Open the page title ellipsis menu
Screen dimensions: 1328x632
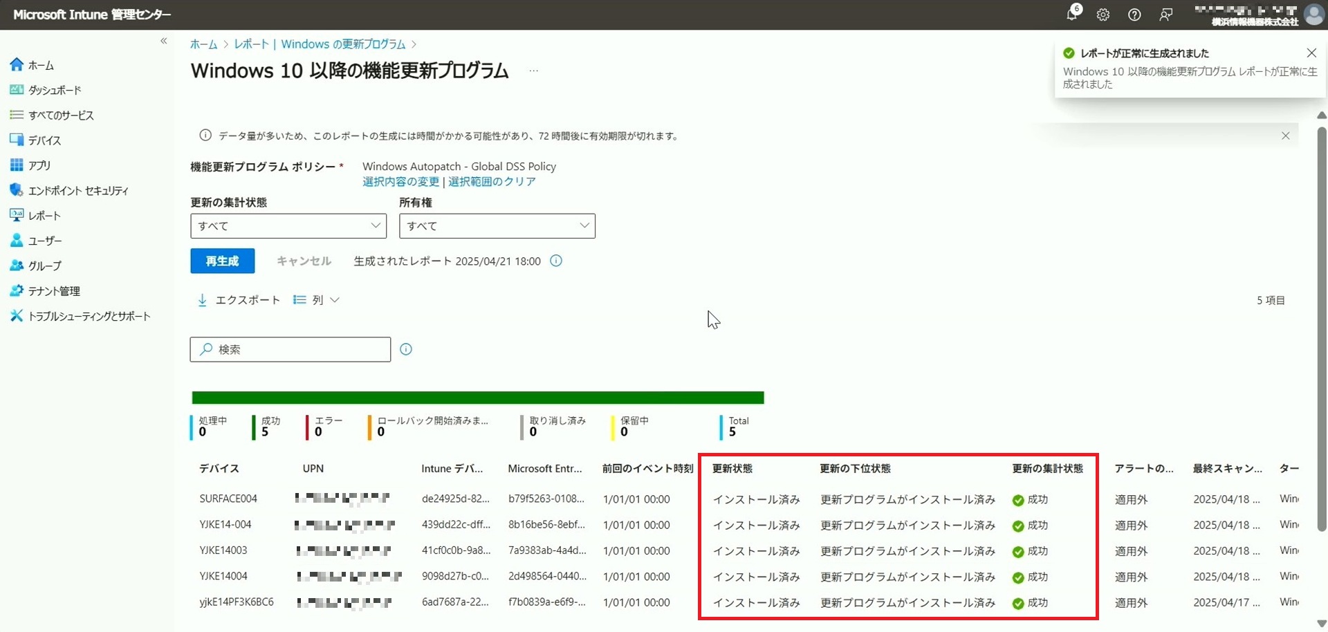click(x=533, y=71)
